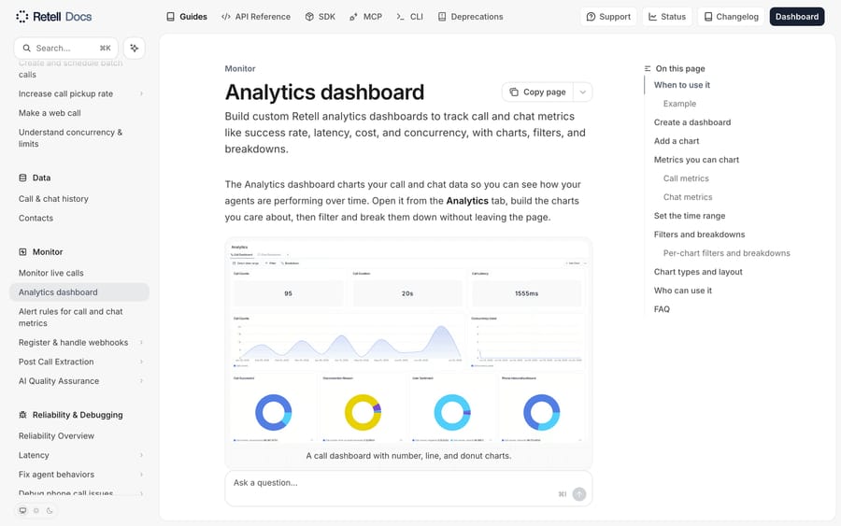Image resolution: width=841 pixels, height=526 pixels.
Task: Click the search magnifier icon
Action: 26,49
